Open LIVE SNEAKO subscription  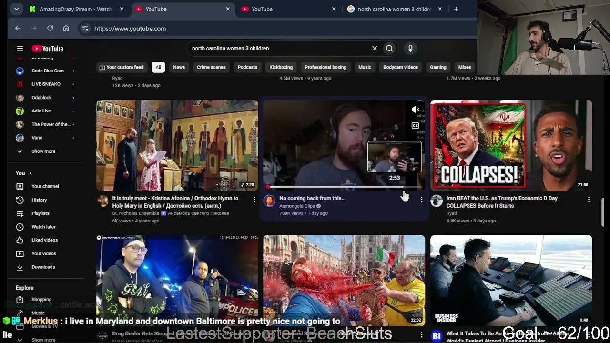(46, 84)
